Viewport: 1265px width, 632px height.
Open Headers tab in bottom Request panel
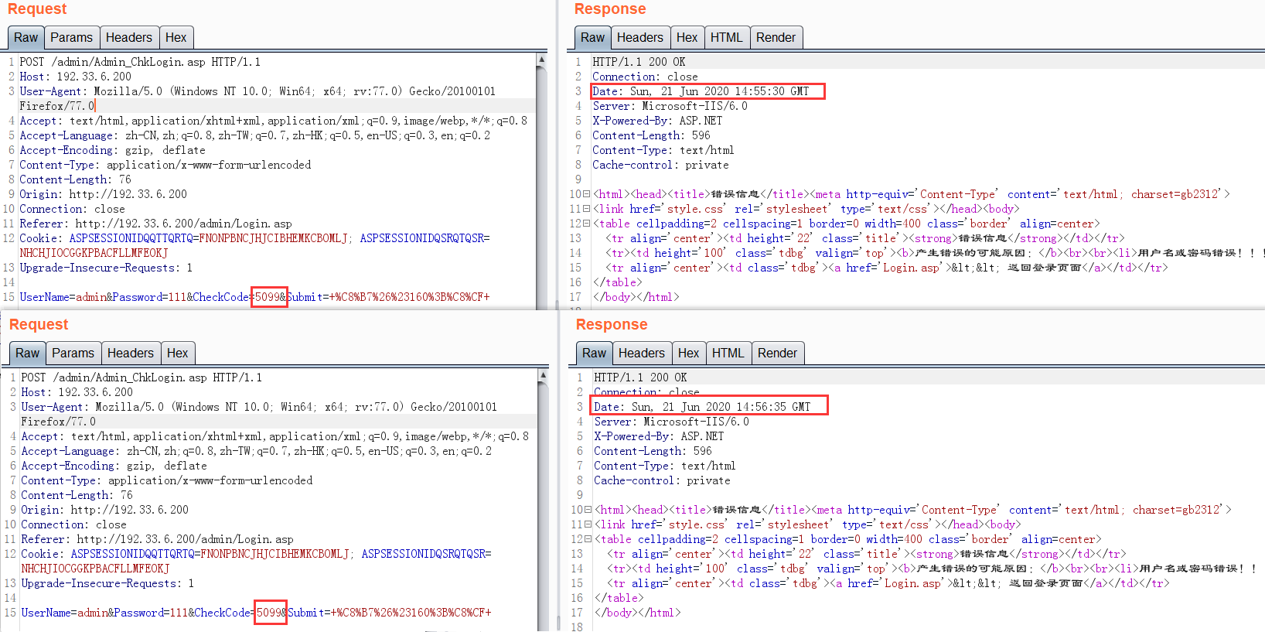coord(131,353)
